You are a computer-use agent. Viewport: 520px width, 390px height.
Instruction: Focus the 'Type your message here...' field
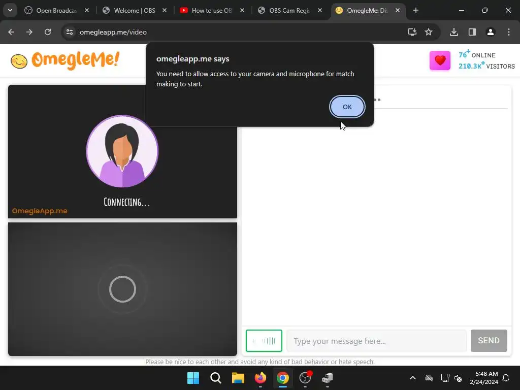[x=376, y=341]
